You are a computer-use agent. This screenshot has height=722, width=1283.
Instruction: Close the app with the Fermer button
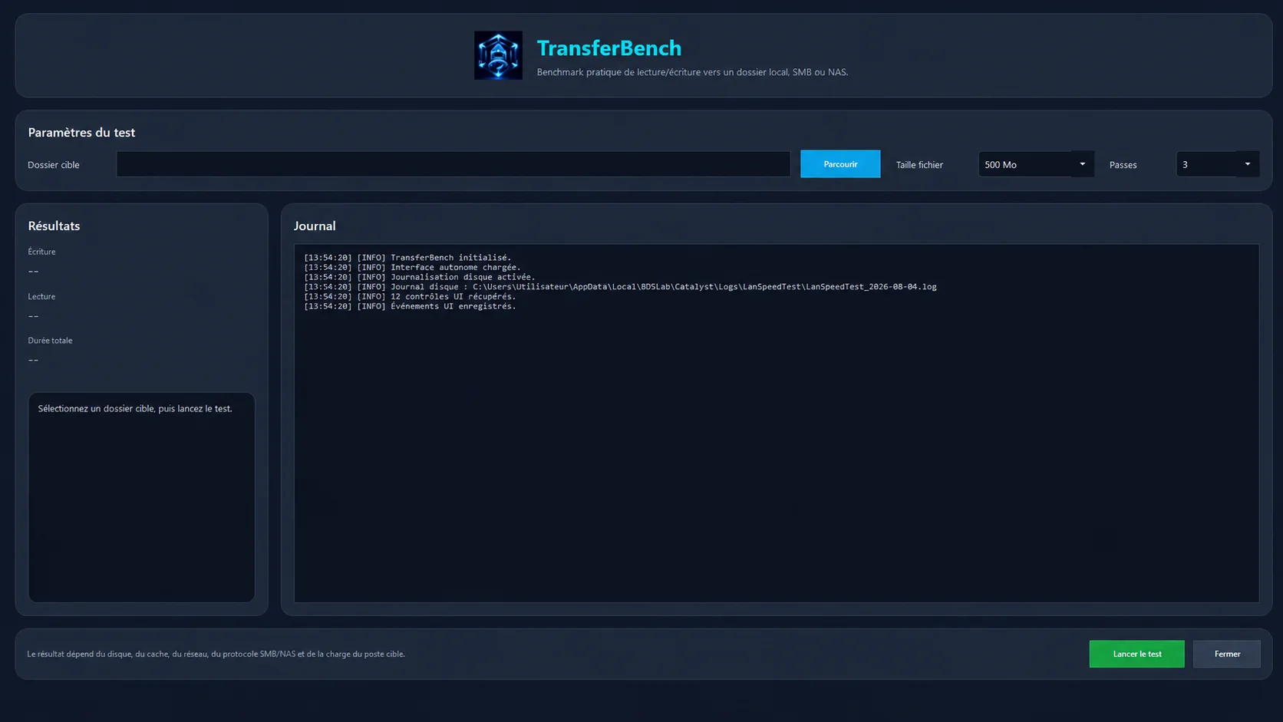click(1226, 654)
